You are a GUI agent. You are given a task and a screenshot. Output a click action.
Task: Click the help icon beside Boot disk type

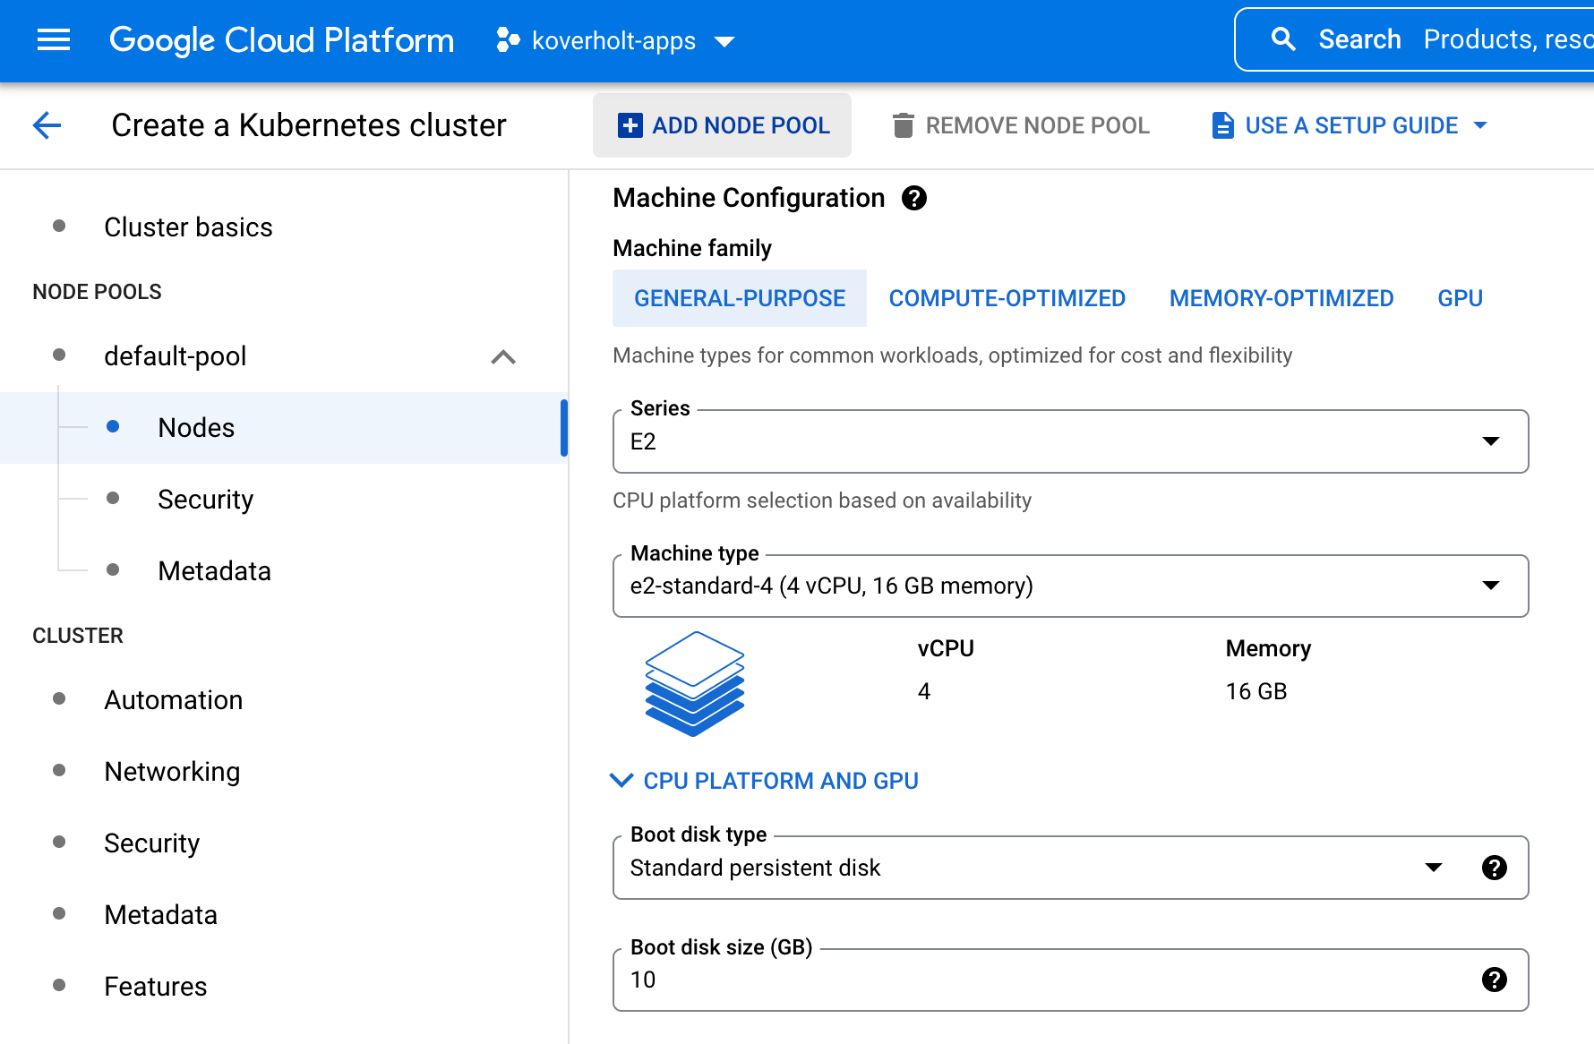[1494, 867]
